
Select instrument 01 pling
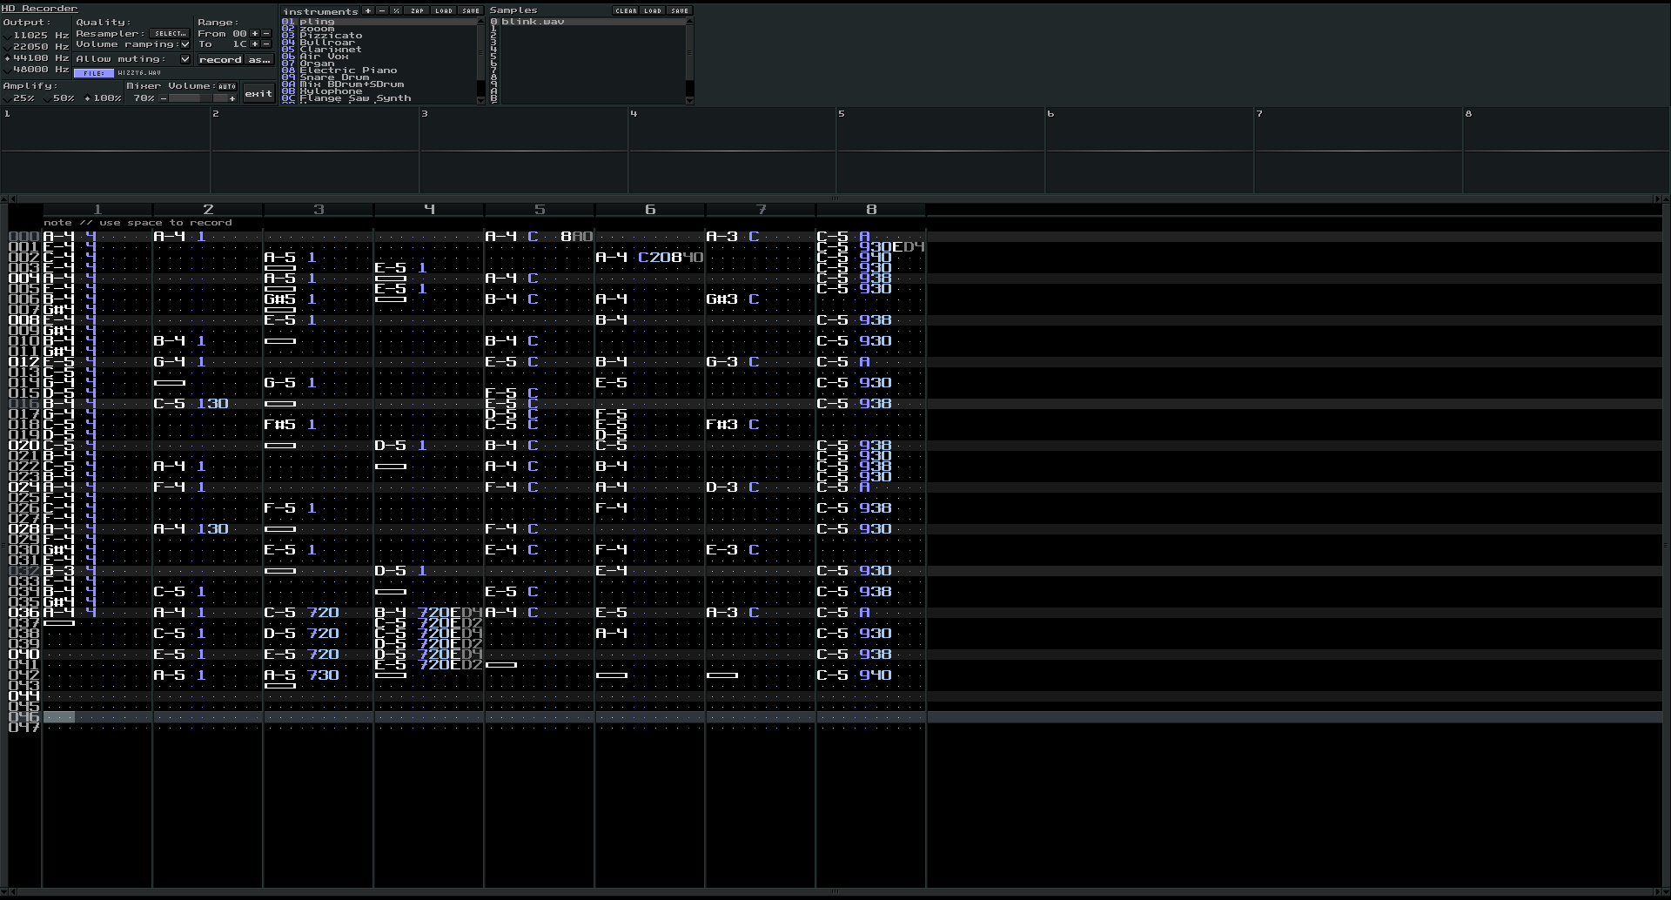(379, 22)
